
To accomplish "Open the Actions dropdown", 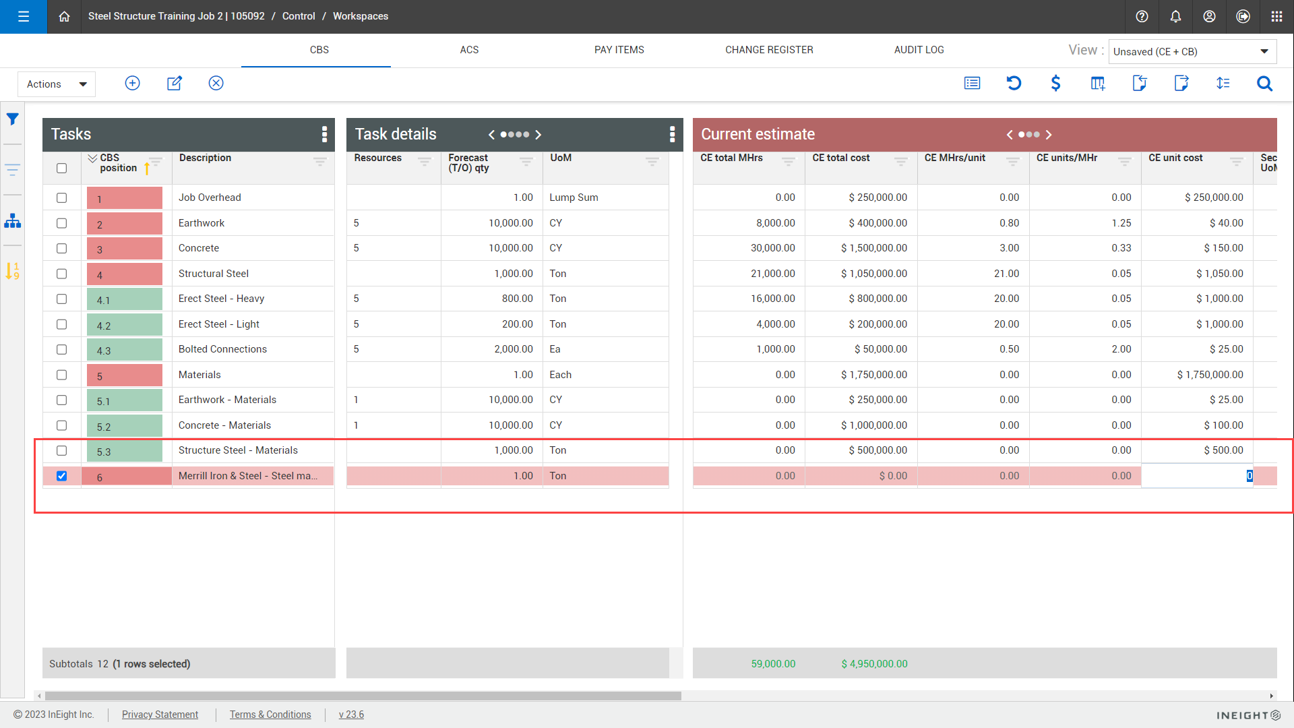I will (x=57, y=84).
